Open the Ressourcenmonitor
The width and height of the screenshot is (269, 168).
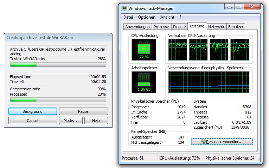(x=222, y=142)
